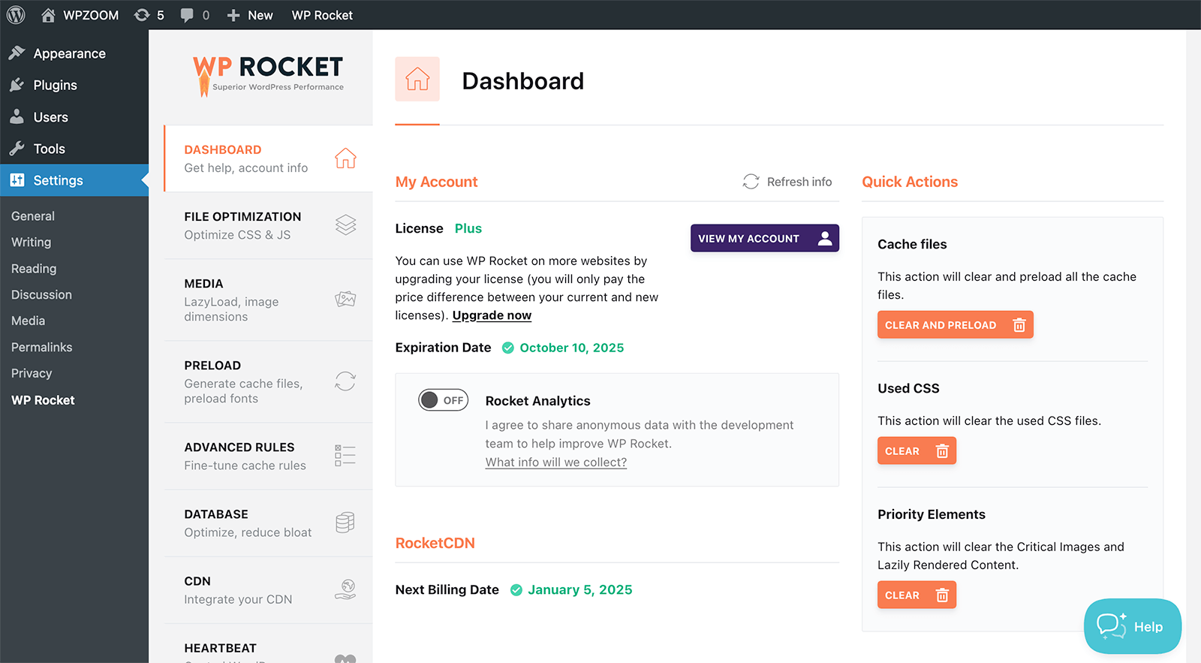
Task: Open the updates icon showing 5
Action: pos(142,15)
